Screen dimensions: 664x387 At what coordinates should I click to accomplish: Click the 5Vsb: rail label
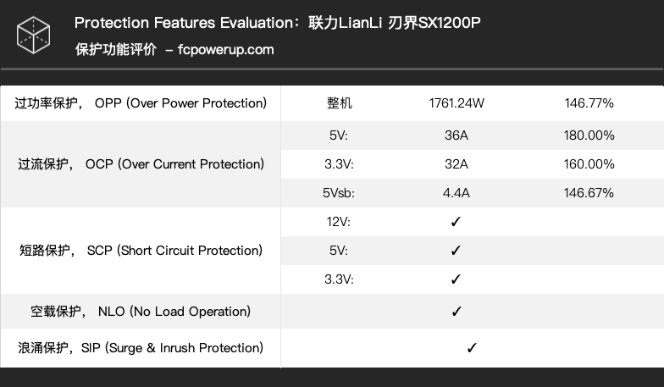point(339,193)
